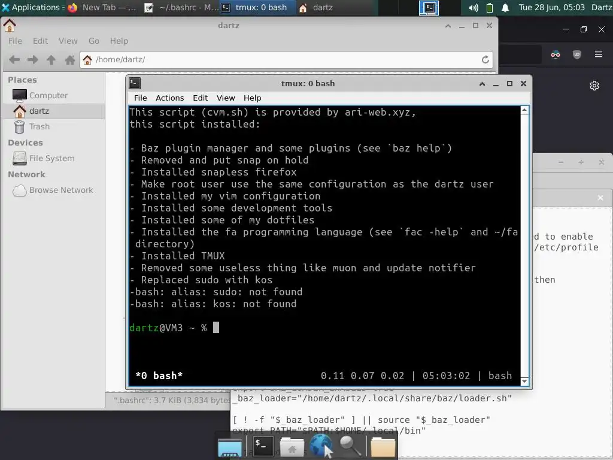Open File System under Devices
This screenshot has width=613, height=460.
pyautogui.click(x=53, y=158)
